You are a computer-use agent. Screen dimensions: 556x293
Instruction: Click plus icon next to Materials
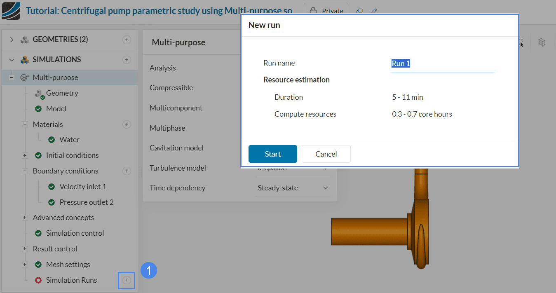127,124
